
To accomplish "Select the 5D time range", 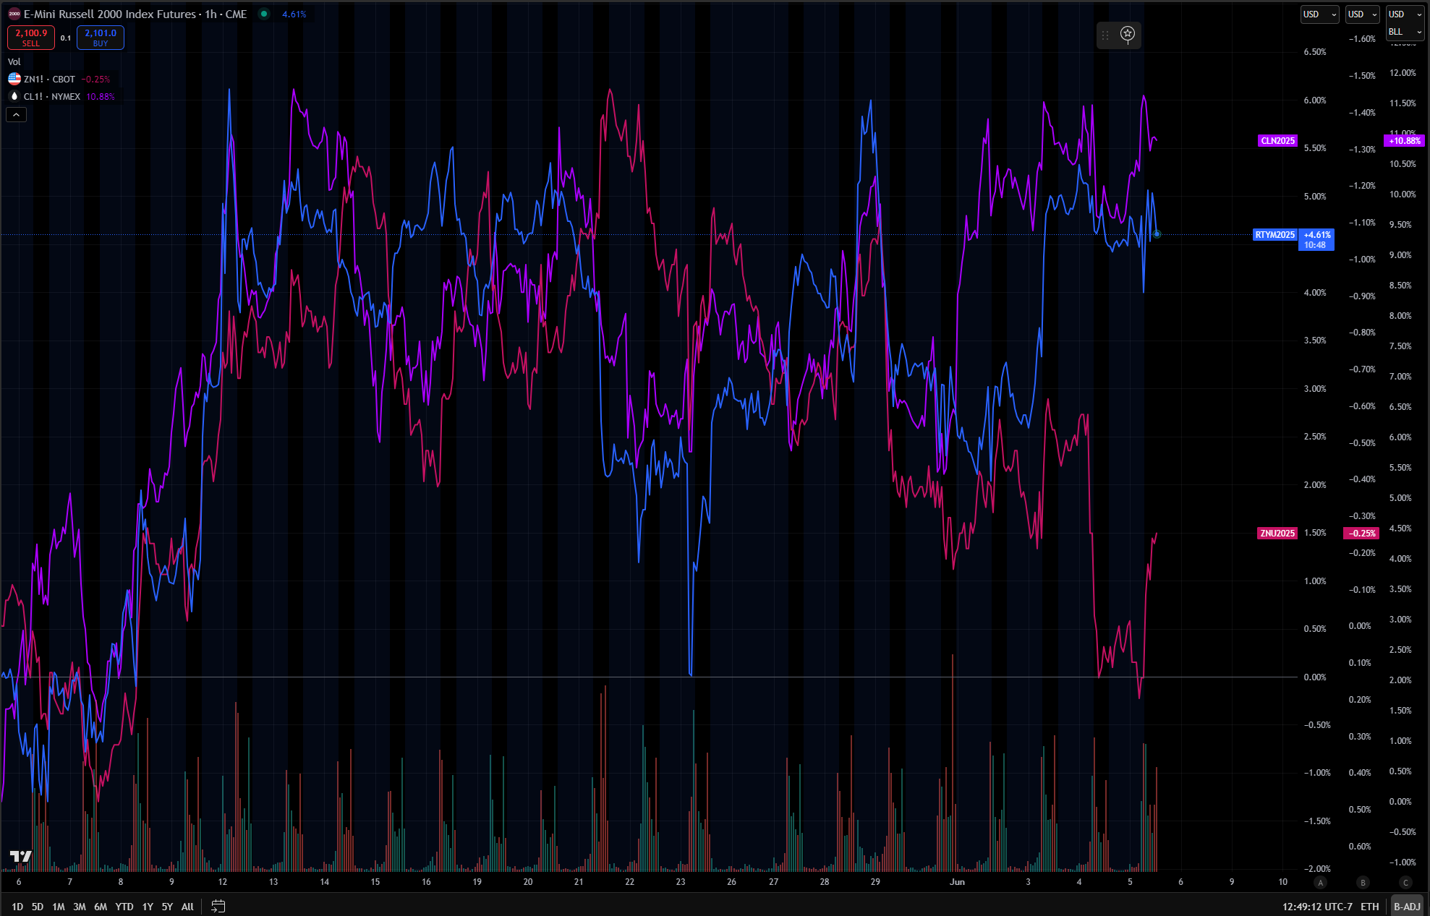I will pyautogui.click(x=38, y=906).
